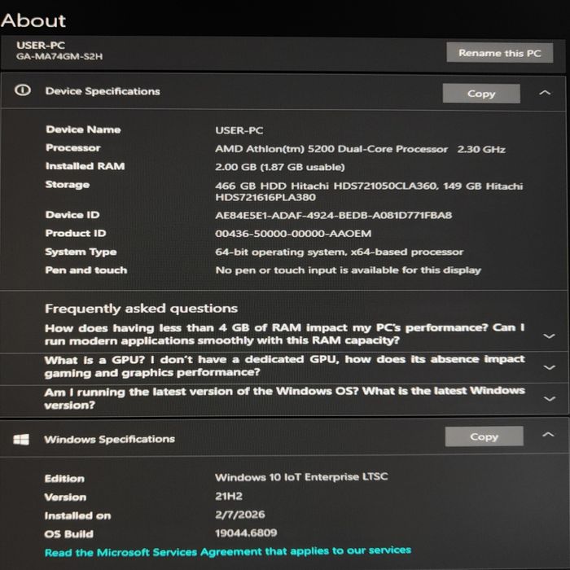Click the 21H2 version value
Screen dimensions: 570x570
(x=229, y=496)
